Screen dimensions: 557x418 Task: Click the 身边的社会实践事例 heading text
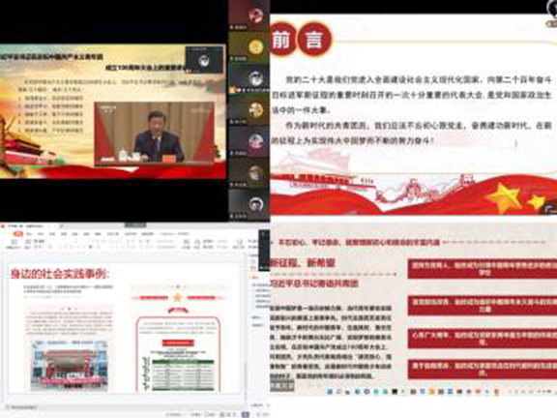(x=60, y=274)
